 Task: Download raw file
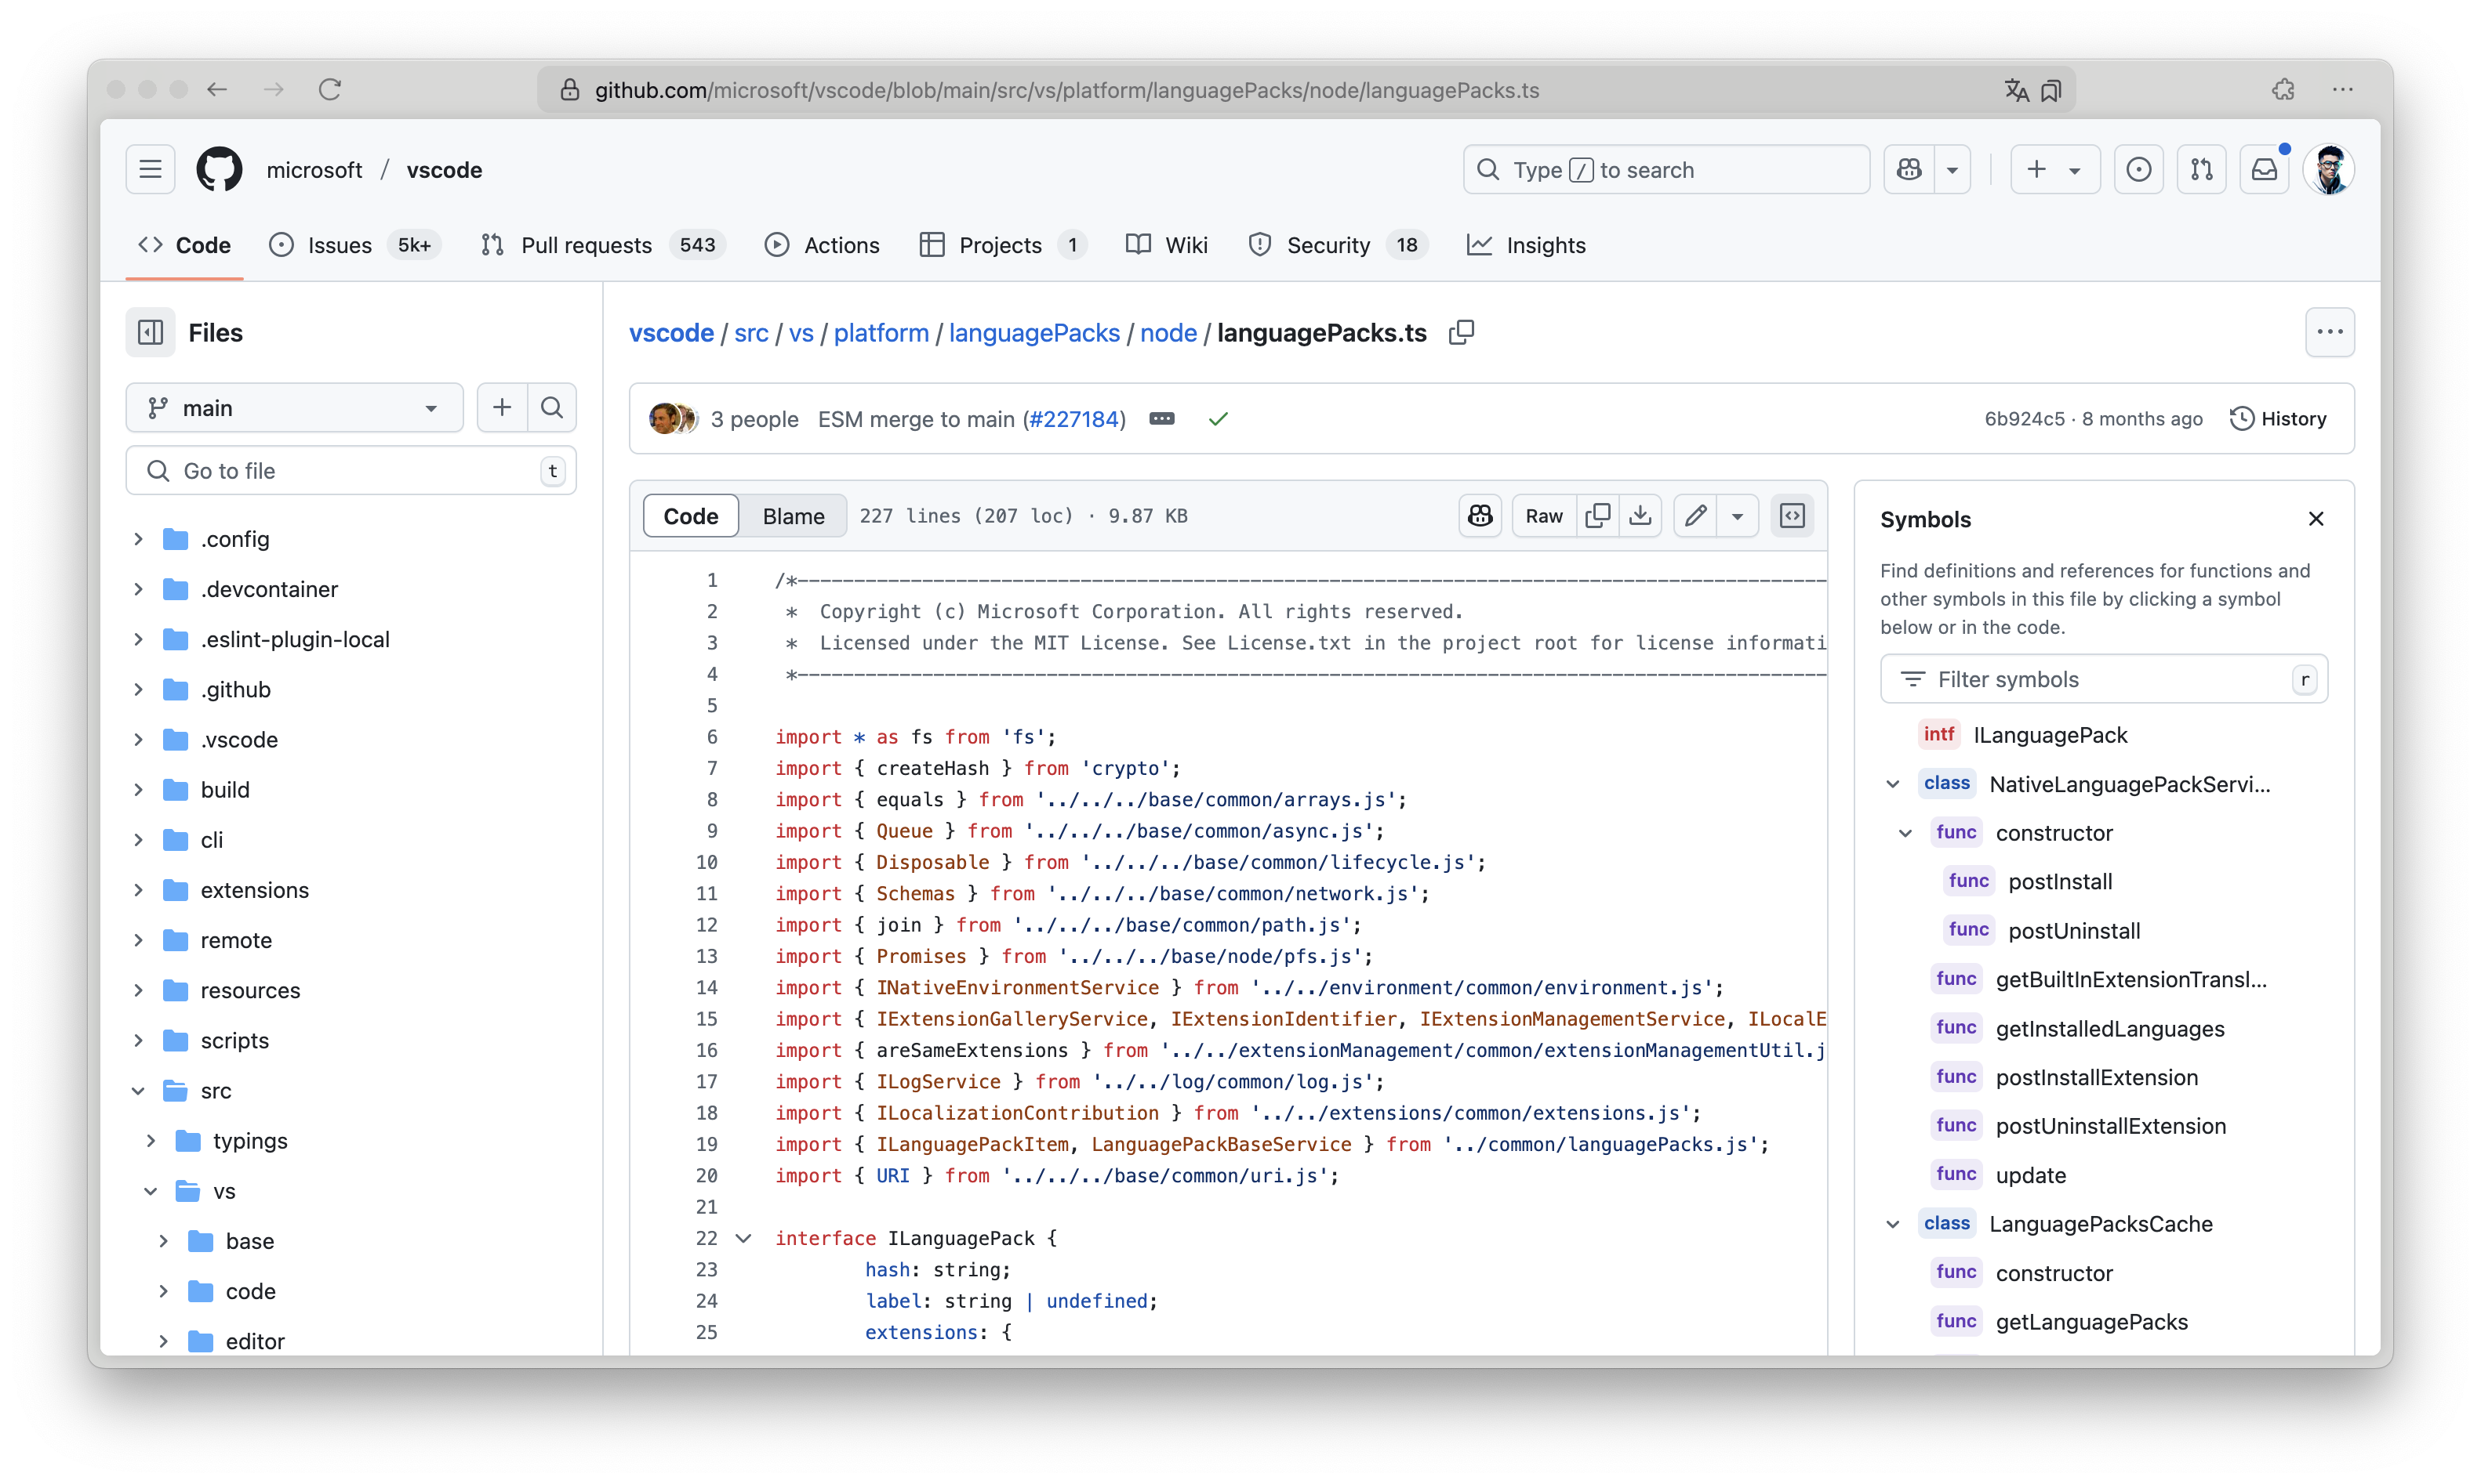pos(1640,516)
